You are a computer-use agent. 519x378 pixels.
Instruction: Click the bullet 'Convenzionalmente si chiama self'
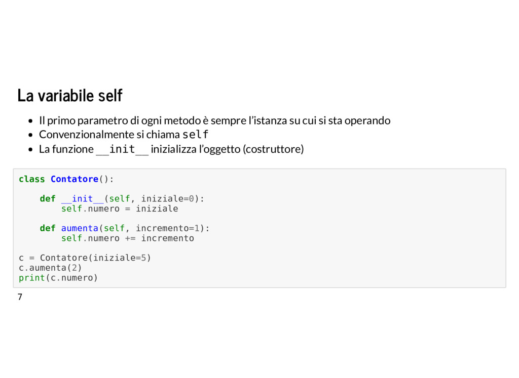(124, 135)
